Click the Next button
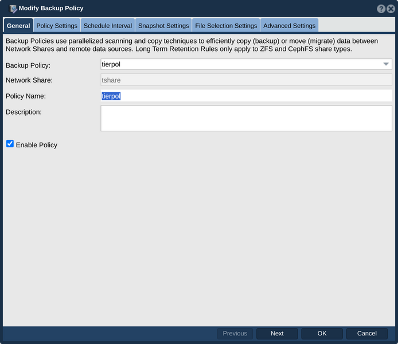 [x=277, y=333]
